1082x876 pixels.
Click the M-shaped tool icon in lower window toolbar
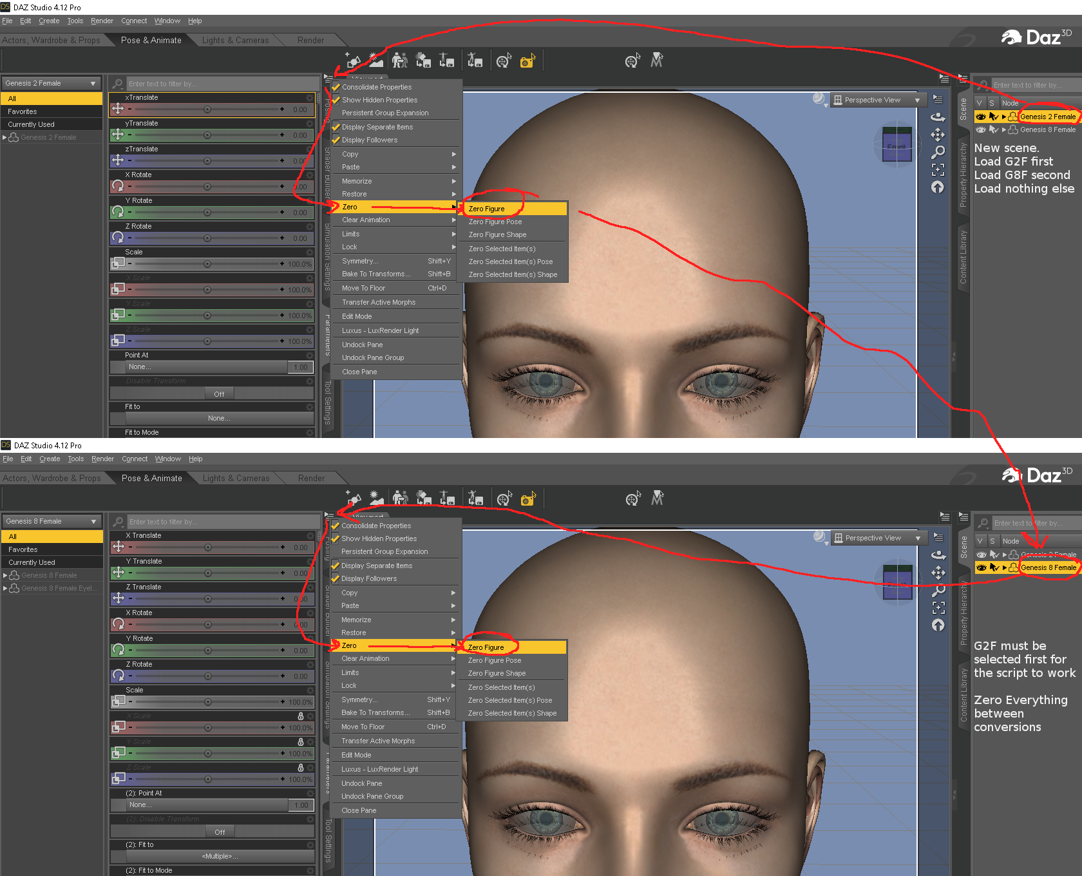point(657,499)
